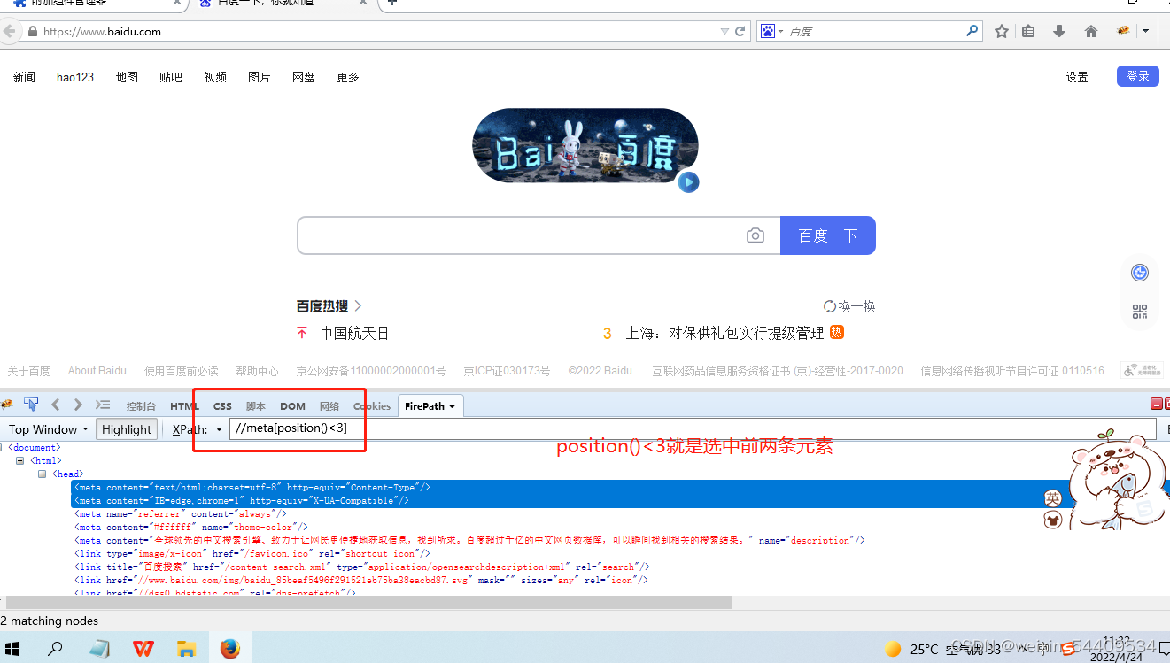Open the bookmarks list icon
This screenshot has height=663, width=1170.
point(1028,31)
